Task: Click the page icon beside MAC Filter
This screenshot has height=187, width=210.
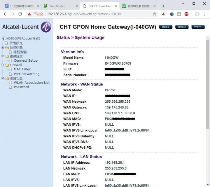Action: coord(10,70)
